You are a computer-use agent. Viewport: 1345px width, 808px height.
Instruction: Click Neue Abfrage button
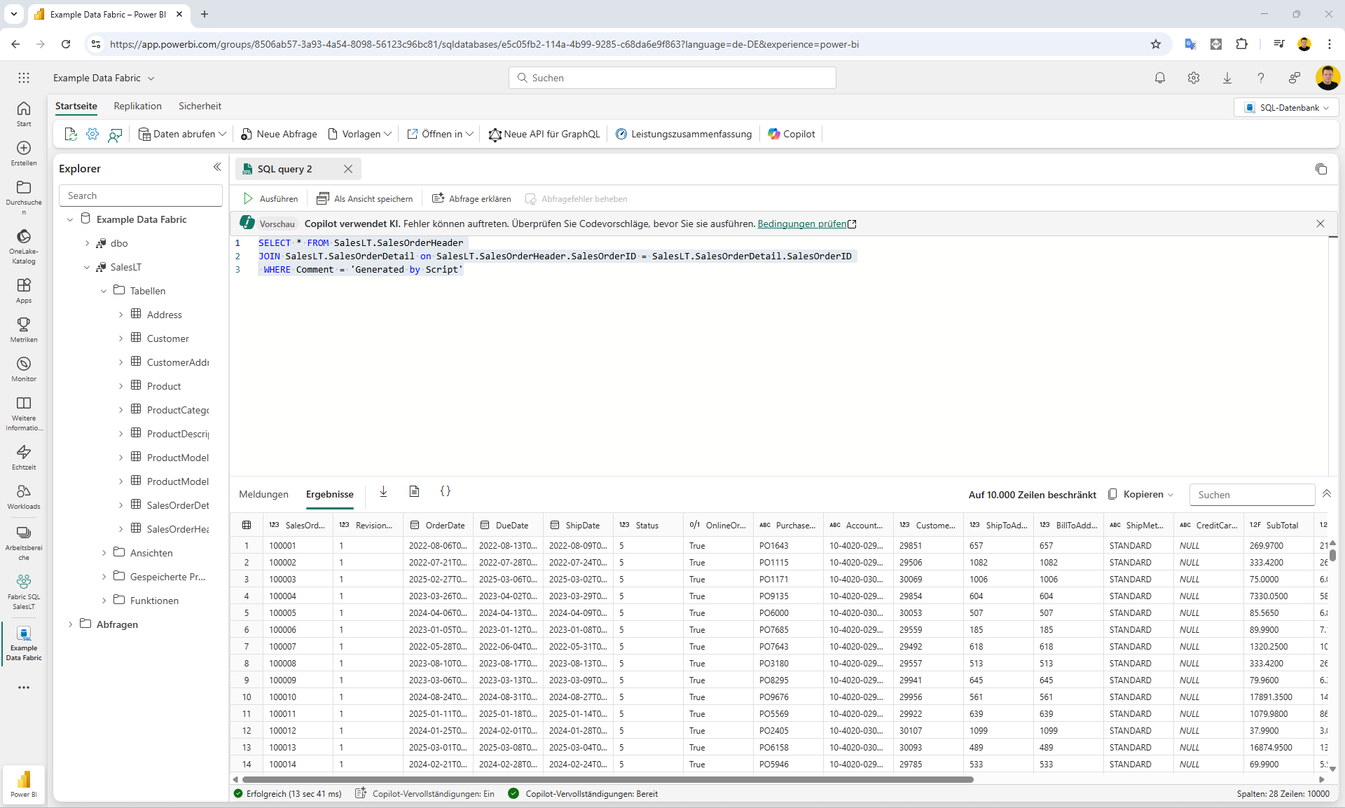[x=279, y=134]
